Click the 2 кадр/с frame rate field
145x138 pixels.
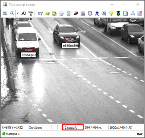pos(73,128)
